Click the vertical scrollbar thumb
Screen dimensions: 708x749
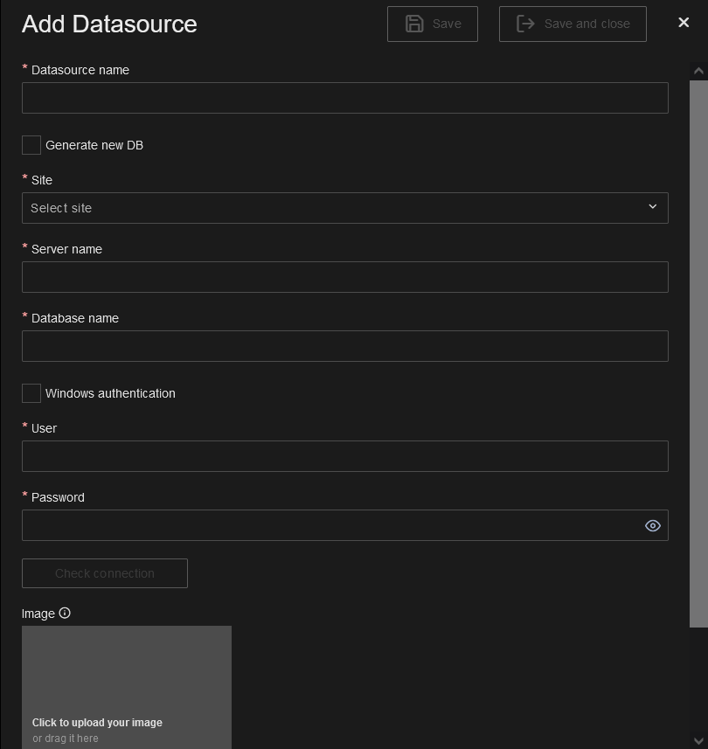pos(698,350)
